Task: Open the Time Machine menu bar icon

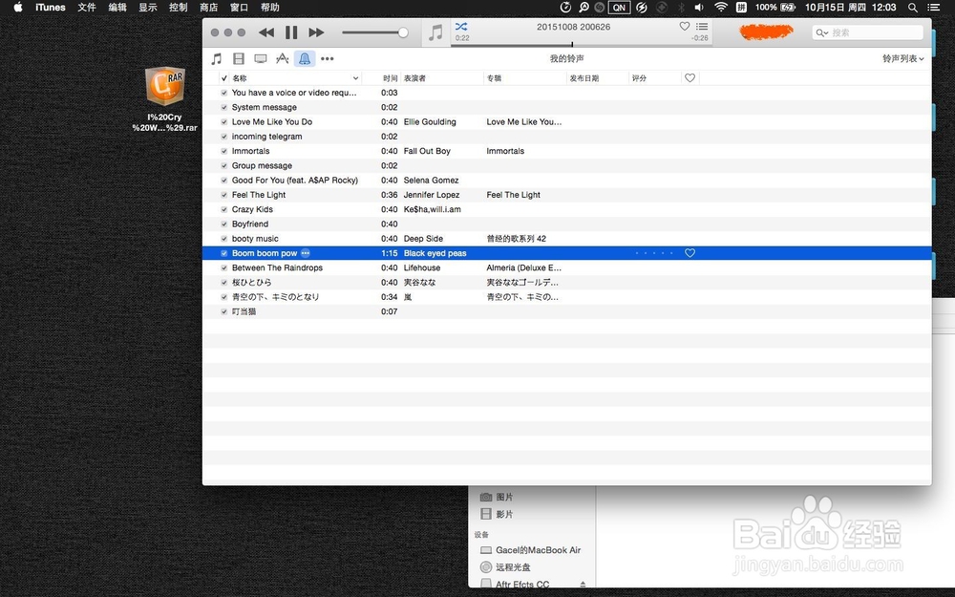Action: tap(565, 8)
